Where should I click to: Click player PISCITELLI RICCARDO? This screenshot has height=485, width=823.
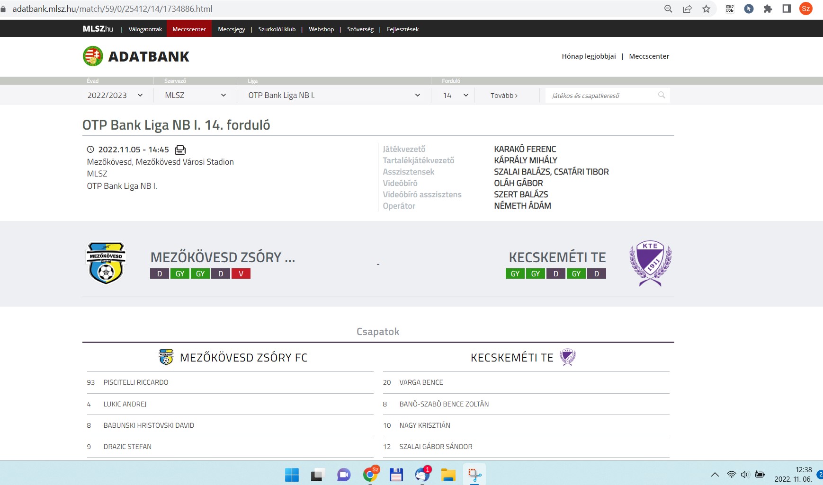tap(136, 382)
